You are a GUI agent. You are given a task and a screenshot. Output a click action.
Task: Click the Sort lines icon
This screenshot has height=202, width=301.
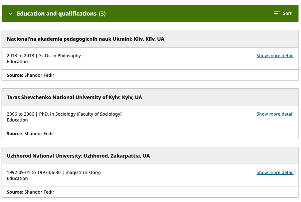coord(276,13)
